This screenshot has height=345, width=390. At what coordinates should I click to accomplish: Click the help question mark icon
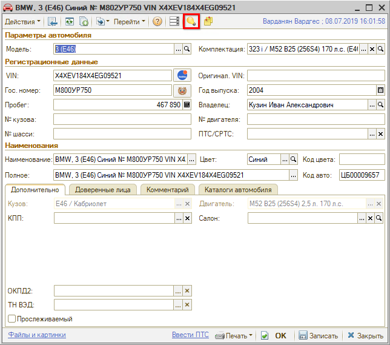click(157, 21)
